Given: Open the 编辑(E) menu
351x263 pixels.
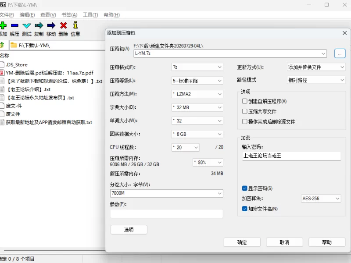Looking at the screenshot, I should point(27,15).
